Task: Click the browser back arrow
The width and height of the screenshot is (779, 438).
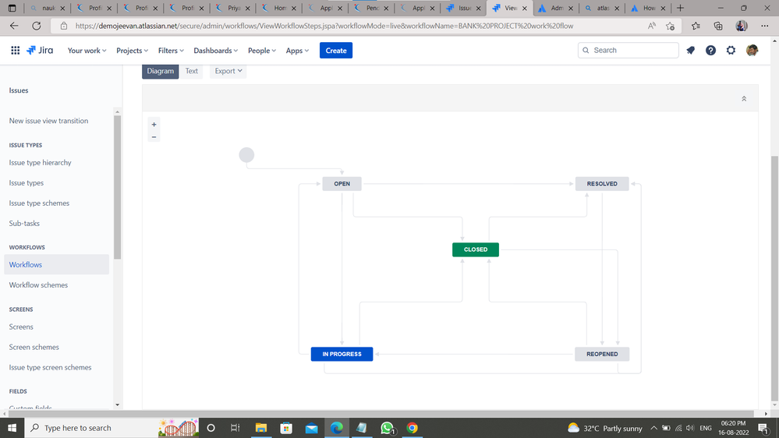Action: pos(14,26)
